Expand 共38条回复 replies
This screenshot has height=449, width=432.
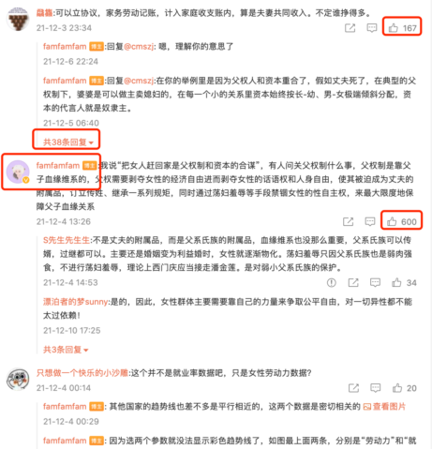coord(68,142)
